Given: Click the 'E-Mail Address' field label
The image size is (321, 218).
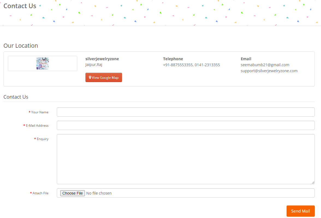Looking at the screenshot, I should [37, 126].
